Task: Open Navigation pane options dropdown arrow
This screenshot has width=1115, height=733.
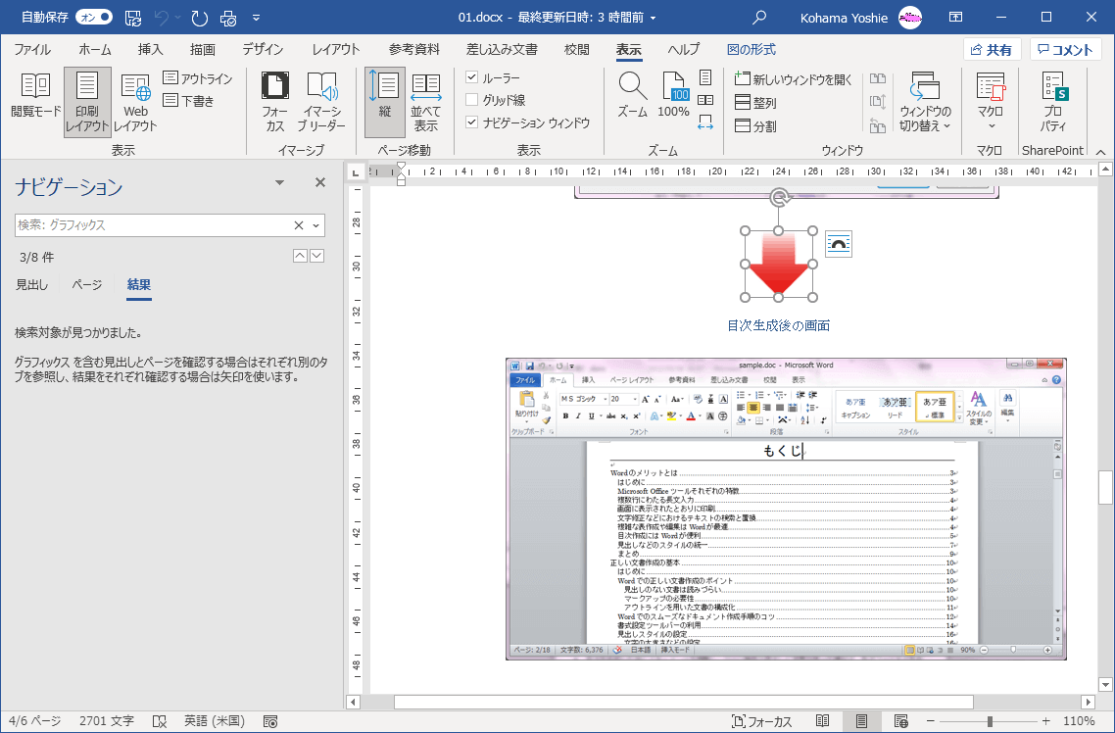Action: coord(279,182)
